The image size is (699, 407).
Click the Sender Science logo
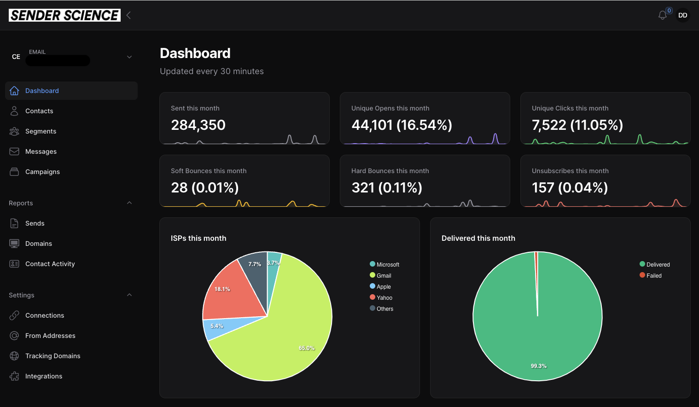coord(64,15)
